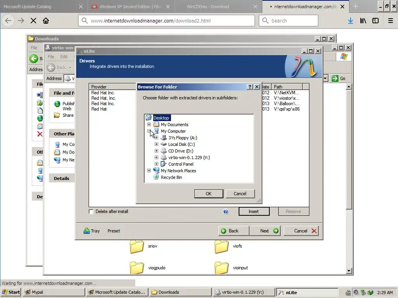
Task: Open a new browser tab
Action: coord(356,7)
